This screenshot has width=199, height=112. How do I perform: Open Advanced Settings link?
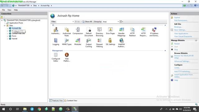[182, 61]
